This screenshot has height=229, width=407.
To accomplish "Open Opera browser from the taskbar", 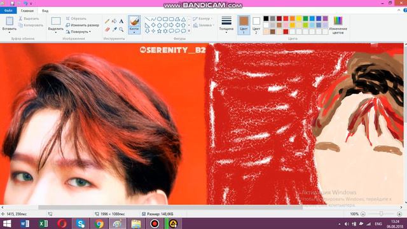I will (x=62, y=223).
